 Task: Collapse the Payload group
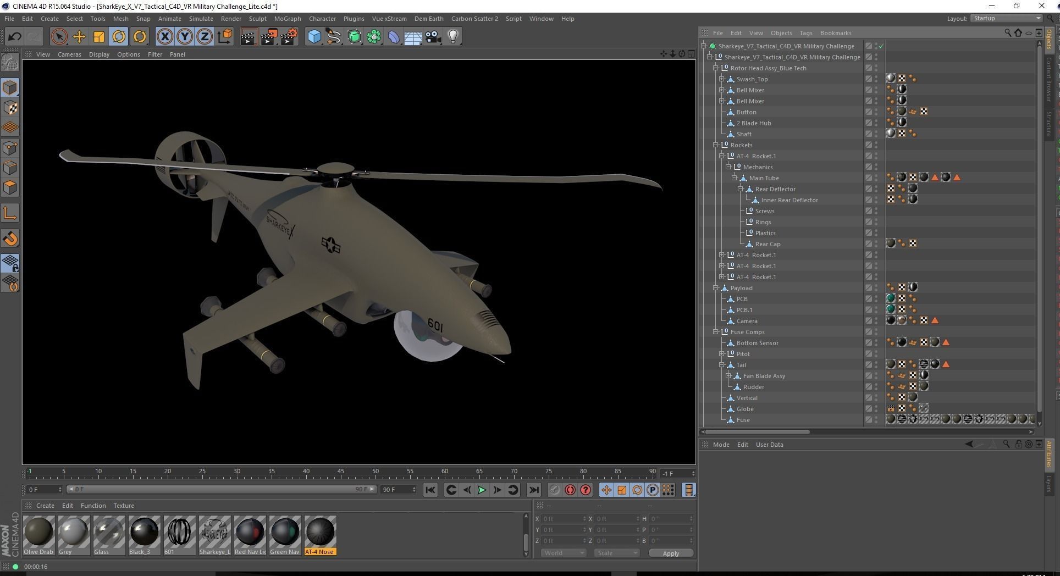click(716, 288)
